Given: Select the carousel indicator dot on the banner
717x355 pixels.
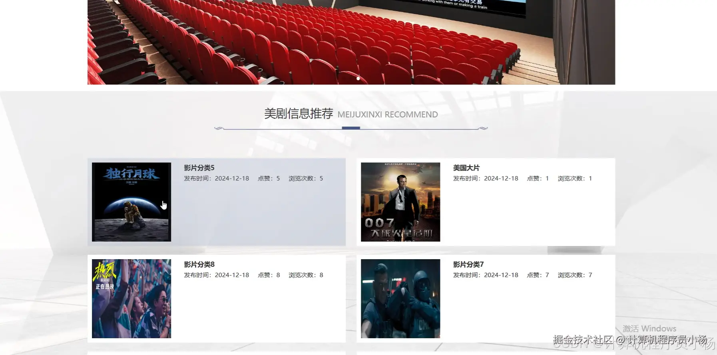Looking at the screenshot, I should 358,78.
